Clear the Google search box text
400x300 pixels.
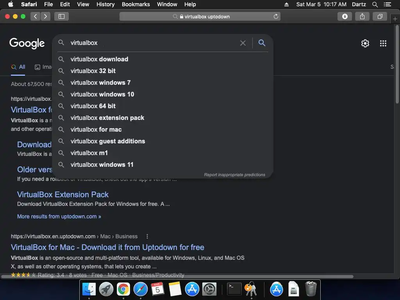(x=243, y=43)
